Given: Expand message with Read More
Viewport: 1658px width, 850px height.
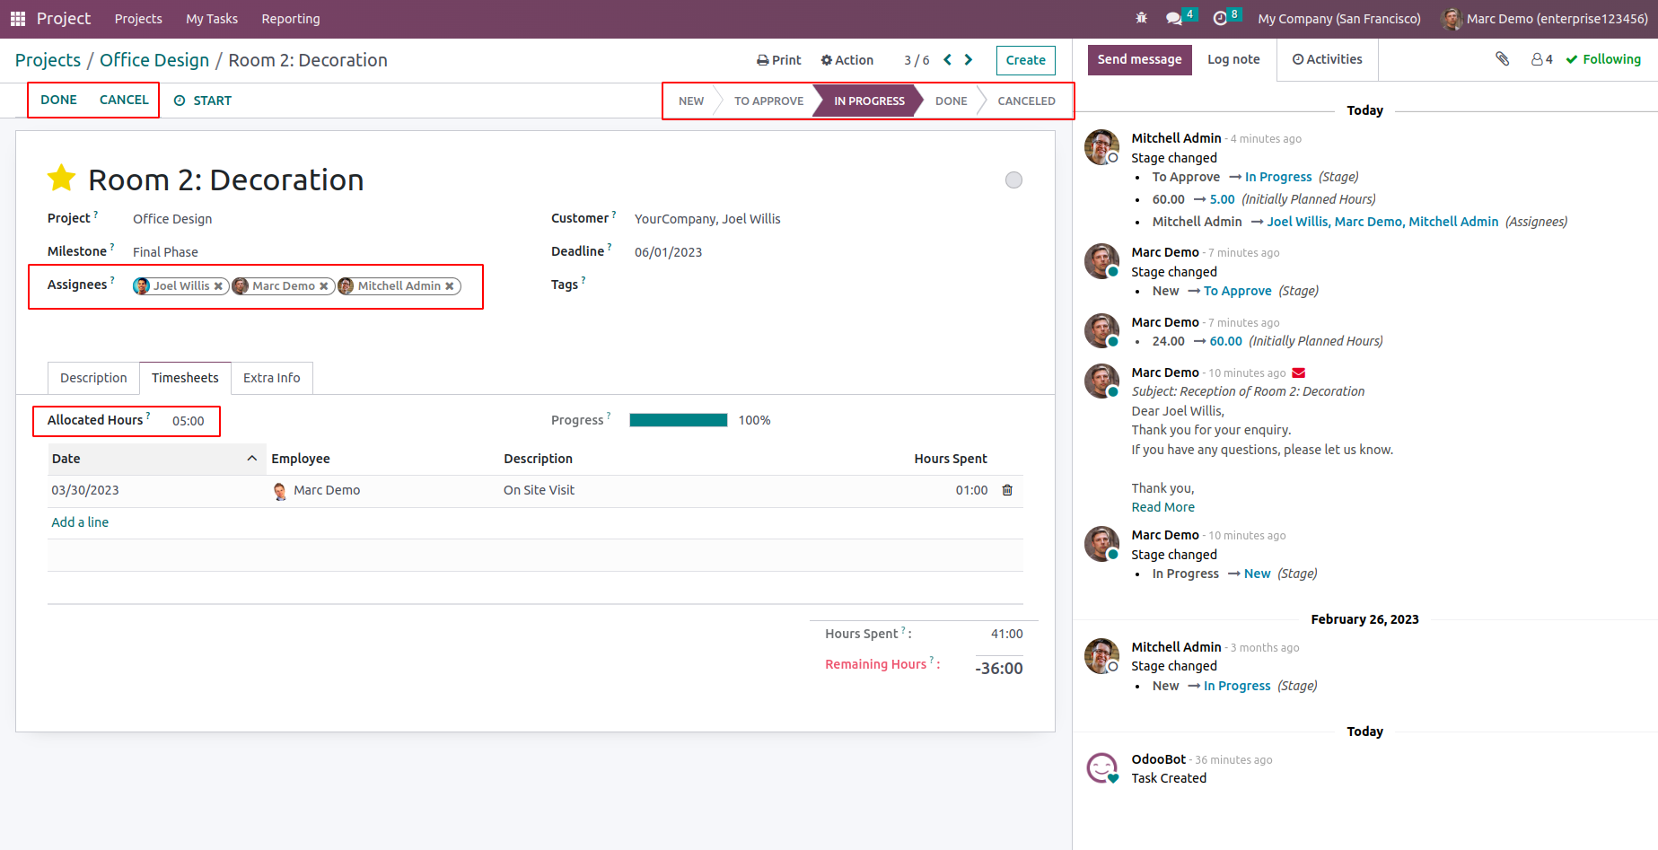Looking at the screenshot, I should (1162, 507).
